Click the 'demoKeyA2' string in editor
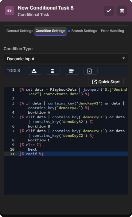 [x=69, y=108]
